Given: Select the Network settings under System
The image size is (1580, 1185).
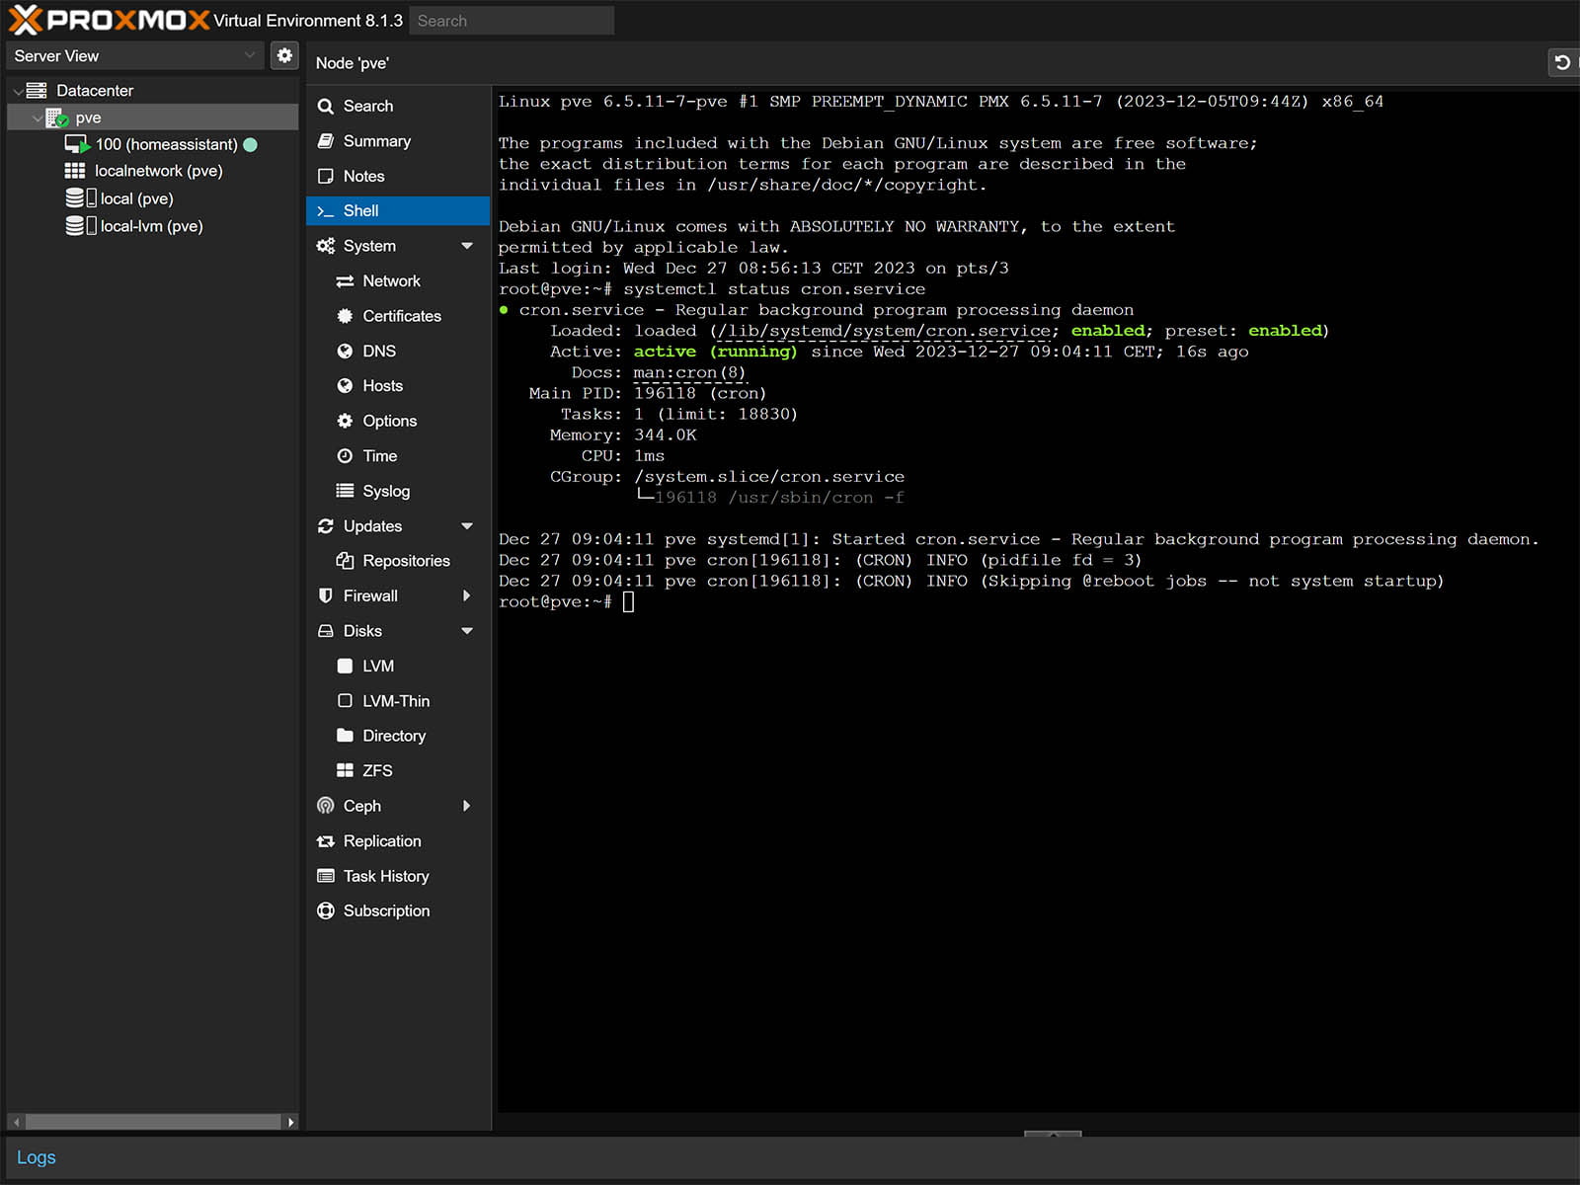Looking at the screenshot, I should click(x=391, y=280).
